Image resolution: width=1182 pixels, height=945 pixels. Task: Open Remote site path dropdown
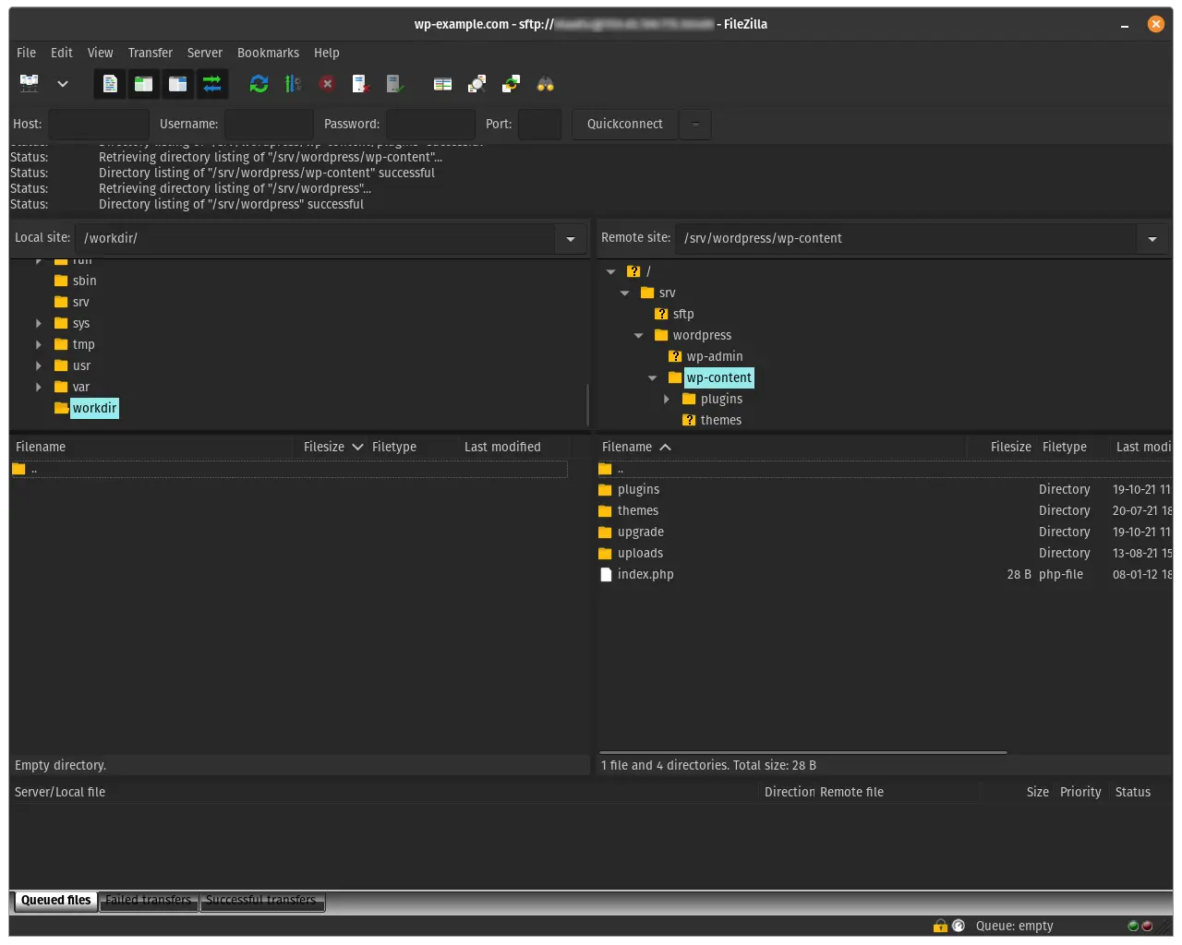click(1152, 239)
